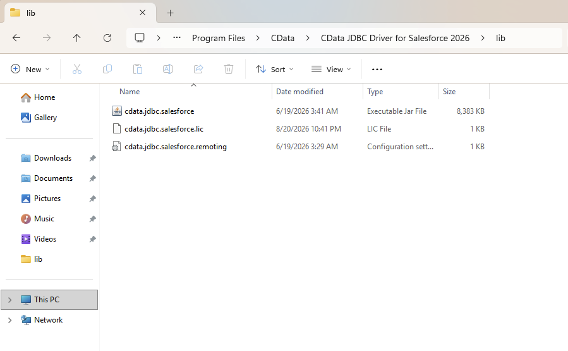The width and height of the screenshot is (568, 351).
Task: Open CData JDBC Driver for Salesforce 2026 breadcrumb
Action: coord(395,38)
